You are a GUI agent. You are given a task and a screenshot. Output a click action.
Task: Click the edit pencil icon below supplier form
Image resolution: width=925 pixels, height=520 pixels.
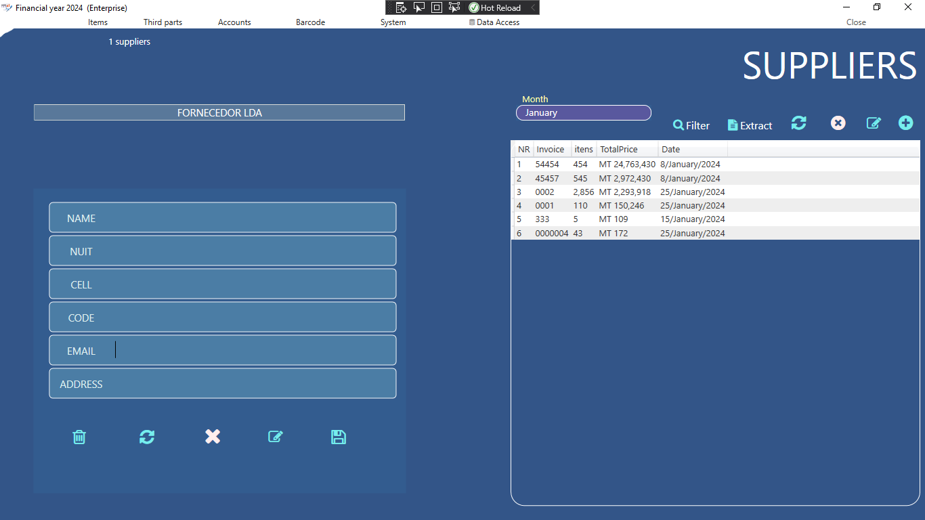(275, 437)
